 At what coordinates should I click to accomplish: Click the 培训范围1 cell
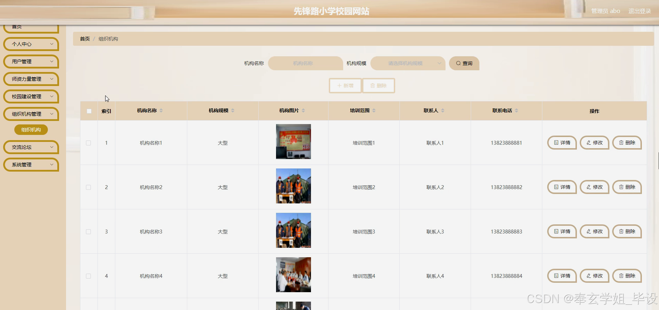click(x=364, y=143)
